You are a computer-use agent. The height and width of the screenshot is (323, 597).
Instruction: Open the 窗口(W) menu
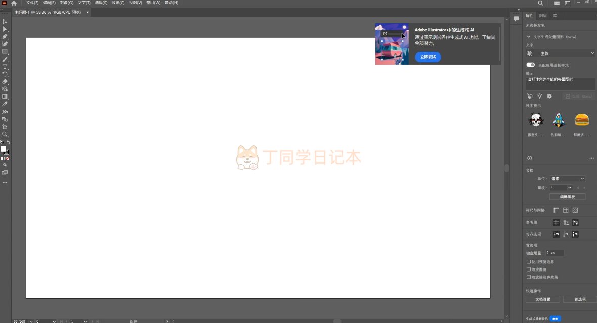[153, 3]
